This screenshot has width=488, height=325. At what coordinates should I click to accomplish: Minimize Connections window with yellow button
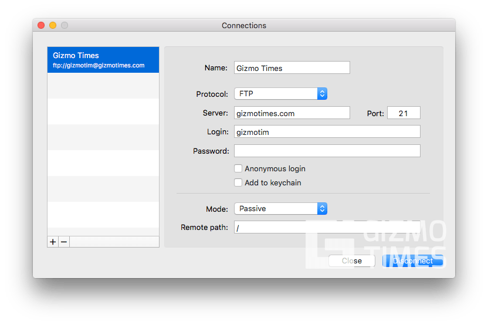point(53,25)
